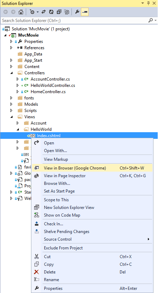Click the Show All Files toolbar icon
Screen dimensions: 158x293
click(x=67, y=12)
